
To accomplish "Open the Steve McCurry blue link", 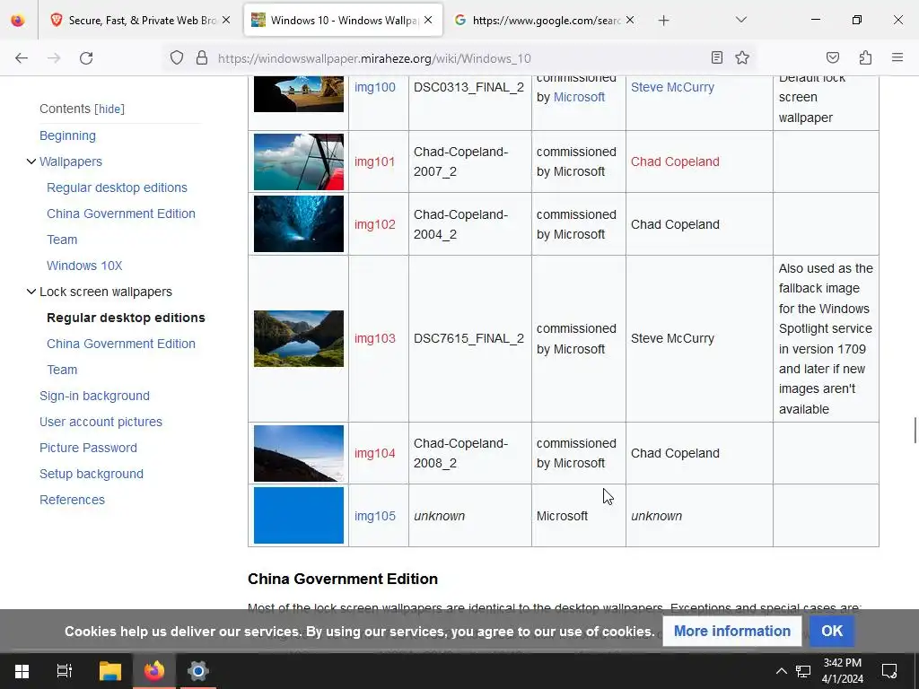I will pyautogui.click(x=672, y=87).
